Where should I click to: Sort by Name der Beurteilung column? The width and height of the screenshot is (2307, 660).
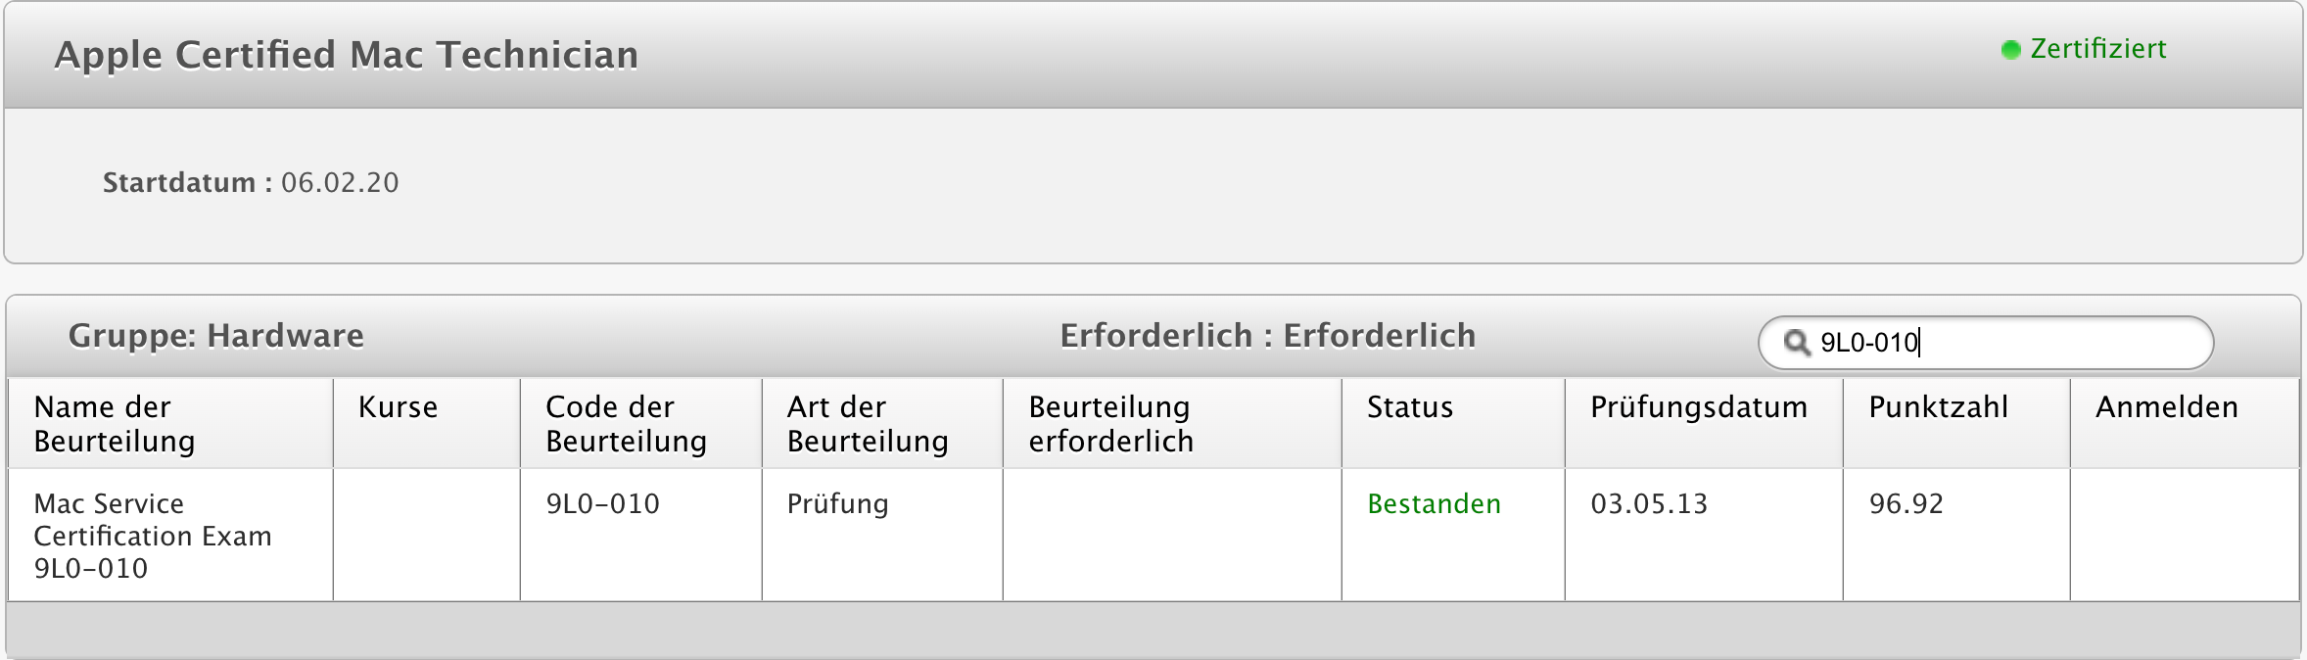(x=115, y=424)
